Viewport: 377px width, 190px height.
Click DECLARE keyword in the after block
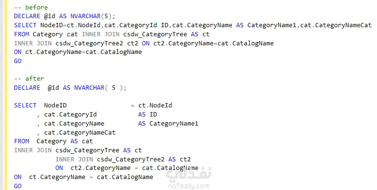tap(27, 88)
